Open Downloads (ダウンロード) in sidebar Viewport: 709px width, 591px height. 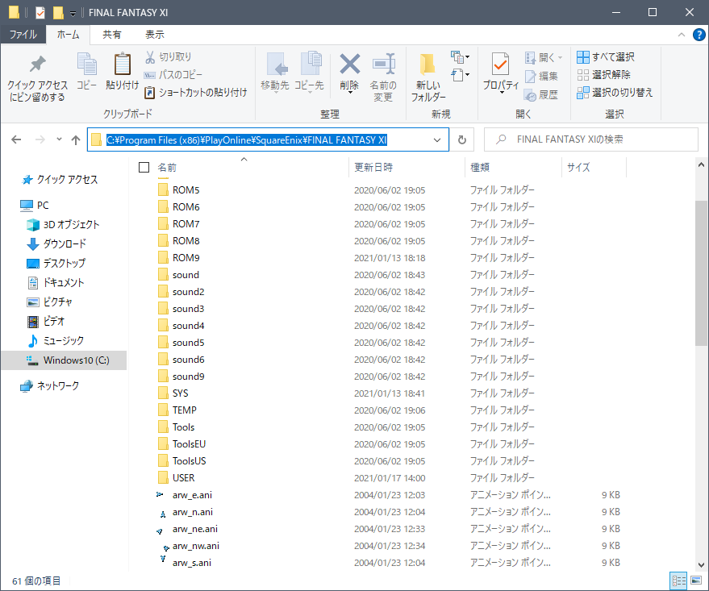[56, 244]
